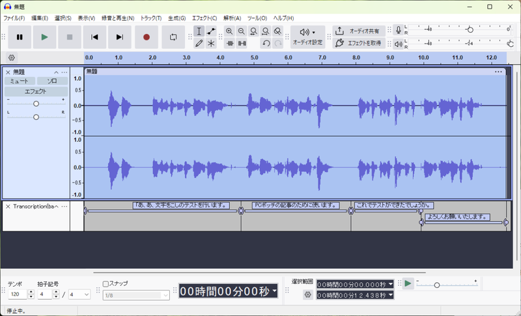Open オーディオ設定 audio setup dropdown
This screenshot has width=521, height=316.
[x=307, y=37]
